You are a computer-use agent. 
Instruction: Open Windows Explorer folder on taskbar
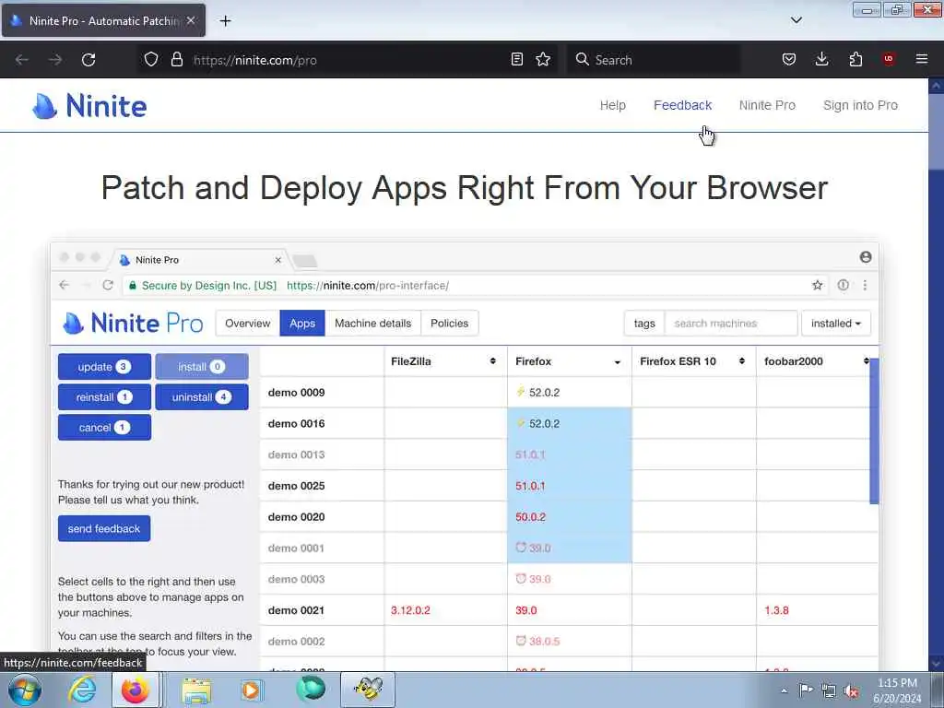[x=196, y=690]
